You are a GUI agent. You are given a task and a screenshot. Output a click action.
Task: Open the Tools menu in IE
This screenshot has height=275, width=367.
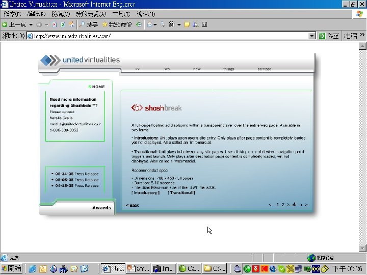(x=121, y=14)
